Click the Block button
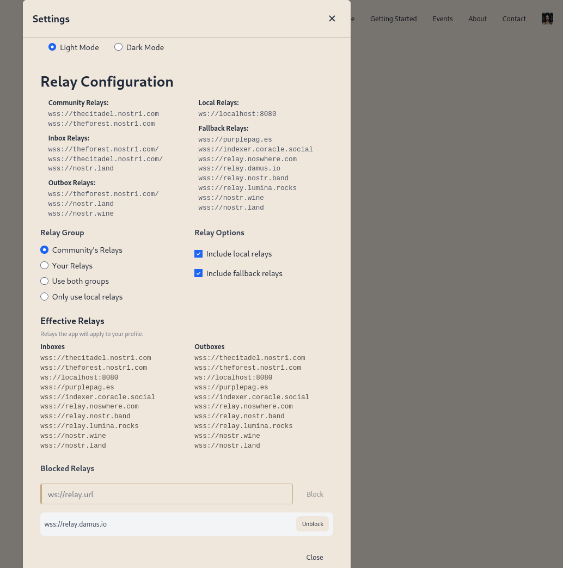563x568 pixels. (x=315, y=494)
